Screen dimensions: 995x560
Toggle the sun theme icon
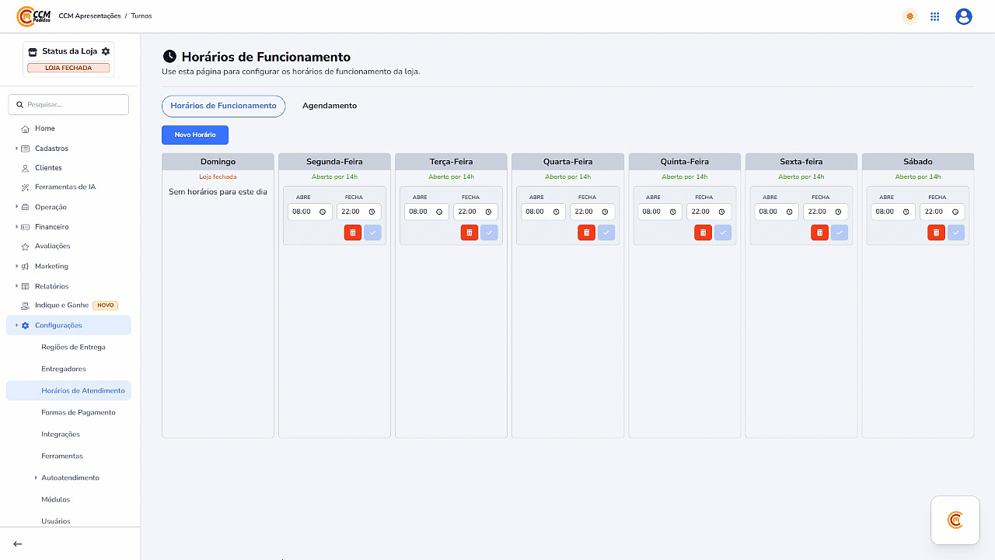[909, 16]
